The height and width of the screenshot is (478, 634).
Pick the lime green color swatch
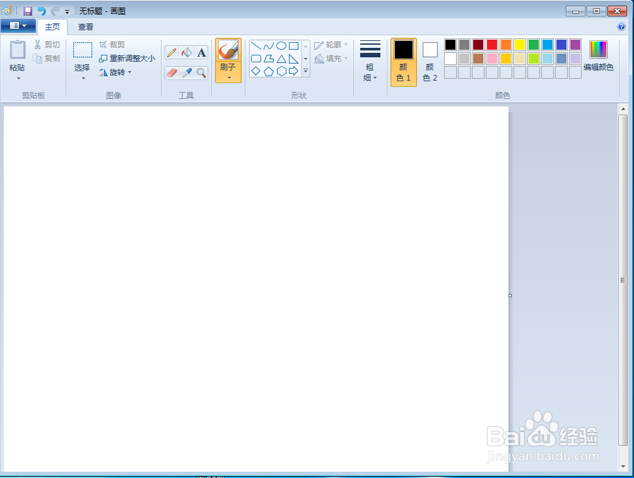click(533, 59)
